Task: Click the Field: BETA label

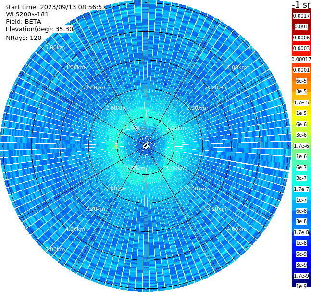Action: click(x=24, y=22)
